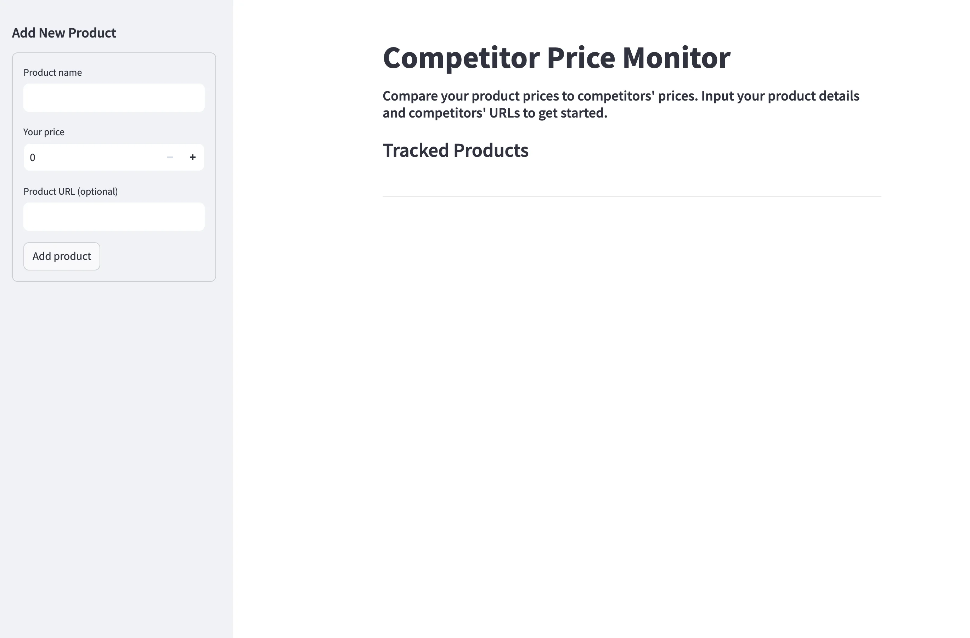Click the form card in the sidebar
Image resolution: width=970 pixels, height=638 pixels.
point(114,166)
